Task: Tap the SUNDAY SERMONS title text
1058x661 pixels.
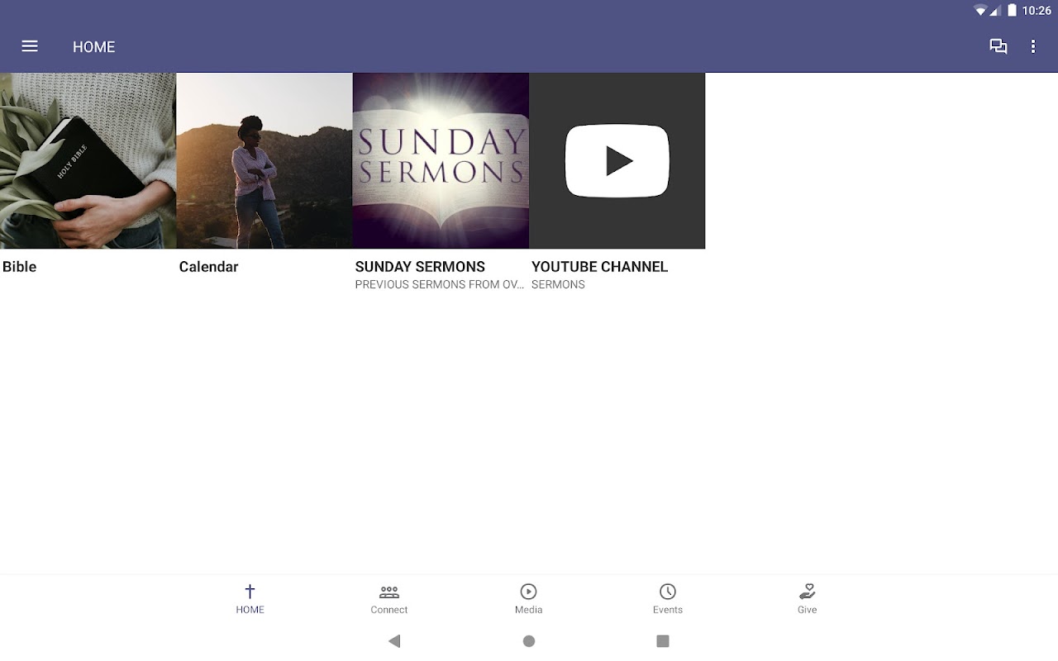Action: point(420,266)
